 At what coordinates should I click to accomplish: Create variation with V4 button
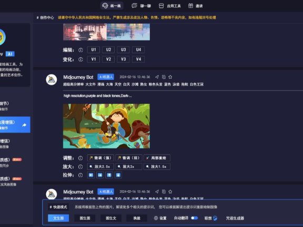pyautogui.click(x=138, y=59)
